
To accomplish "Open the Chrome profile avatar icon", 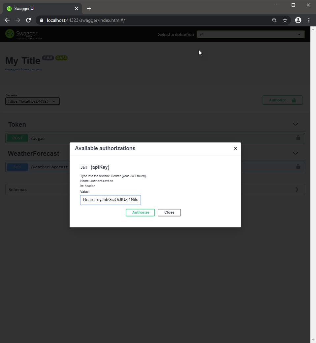I will [x=298, y=20].
